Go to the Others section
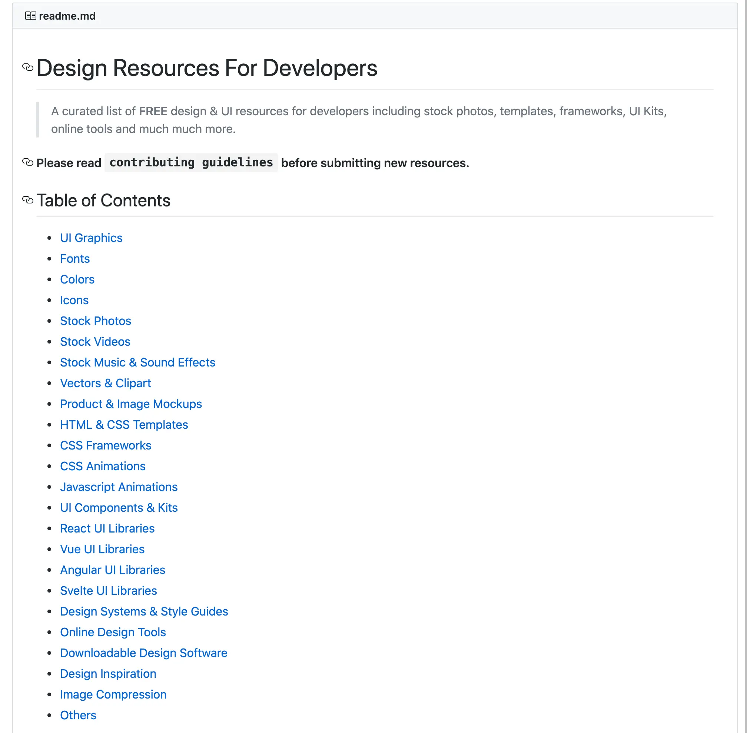The image size is (750, 733). (78, 716)
